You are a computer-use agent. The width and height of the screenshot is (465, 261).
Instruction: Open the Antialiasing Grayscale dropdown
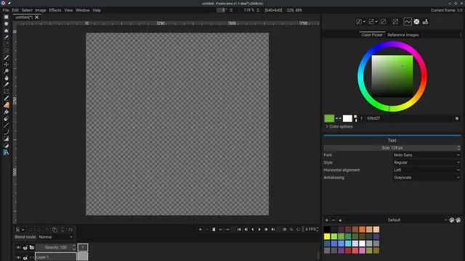pos(426,178)
